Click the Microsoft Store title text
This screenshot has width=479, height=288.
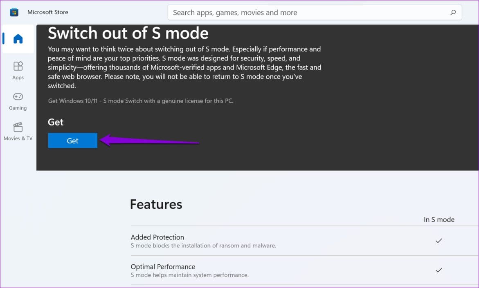pyautogui.click(x=48, y=12)
